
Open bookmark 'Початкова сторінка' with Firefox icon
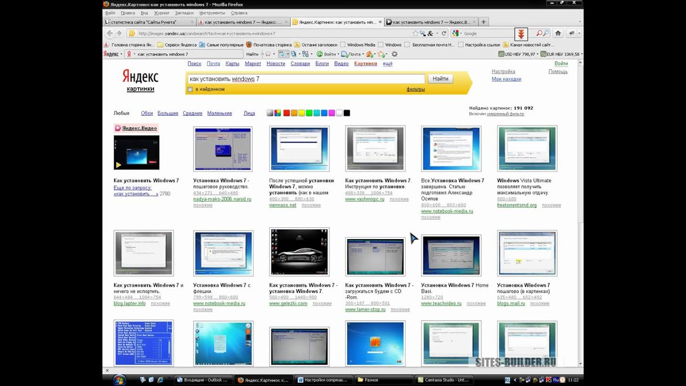coord(269,45)
